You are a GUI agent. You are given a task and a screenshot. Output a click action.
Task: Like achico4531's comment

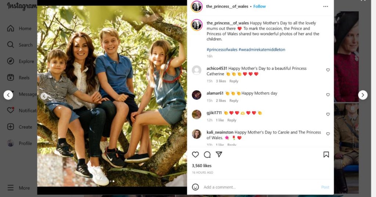[328, 70]
